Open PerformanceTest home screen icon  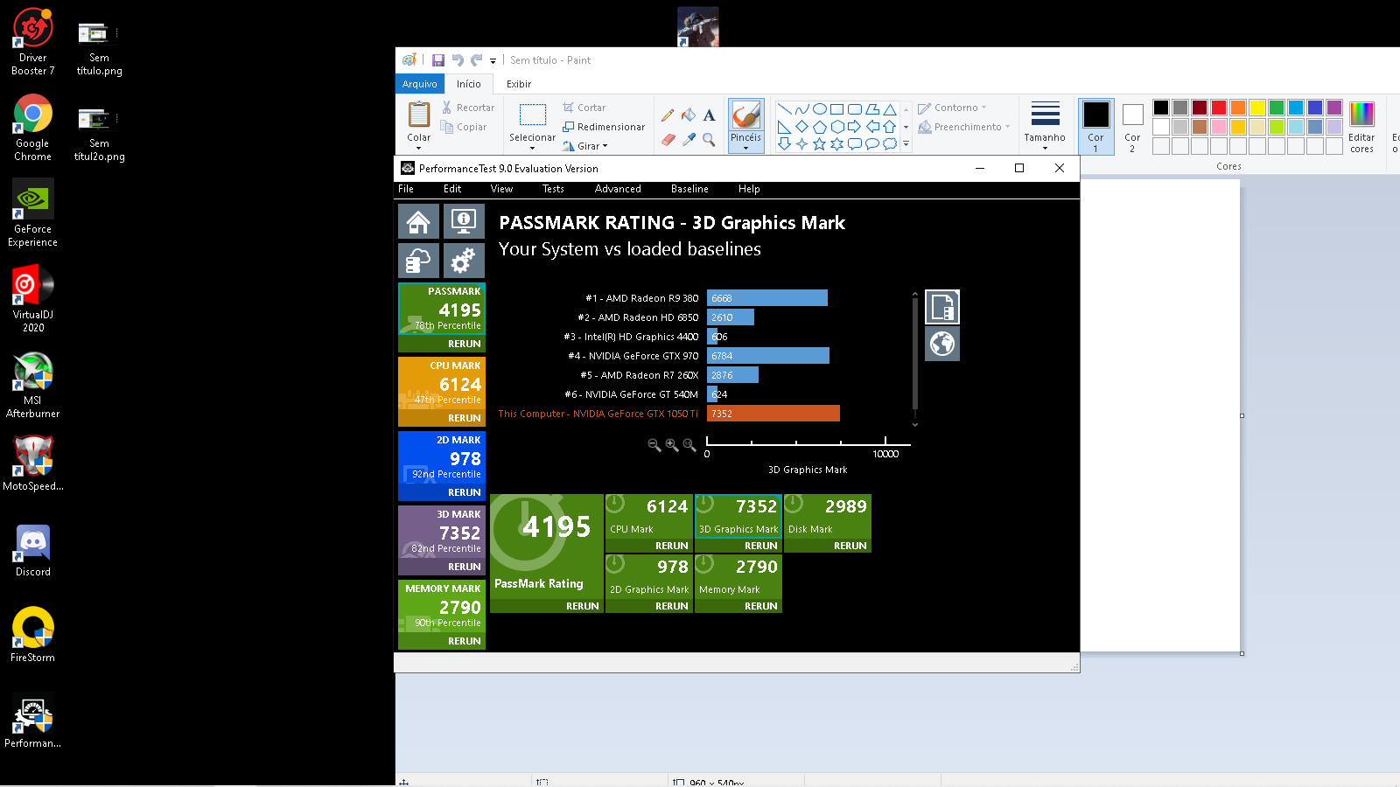coord(418,221)
